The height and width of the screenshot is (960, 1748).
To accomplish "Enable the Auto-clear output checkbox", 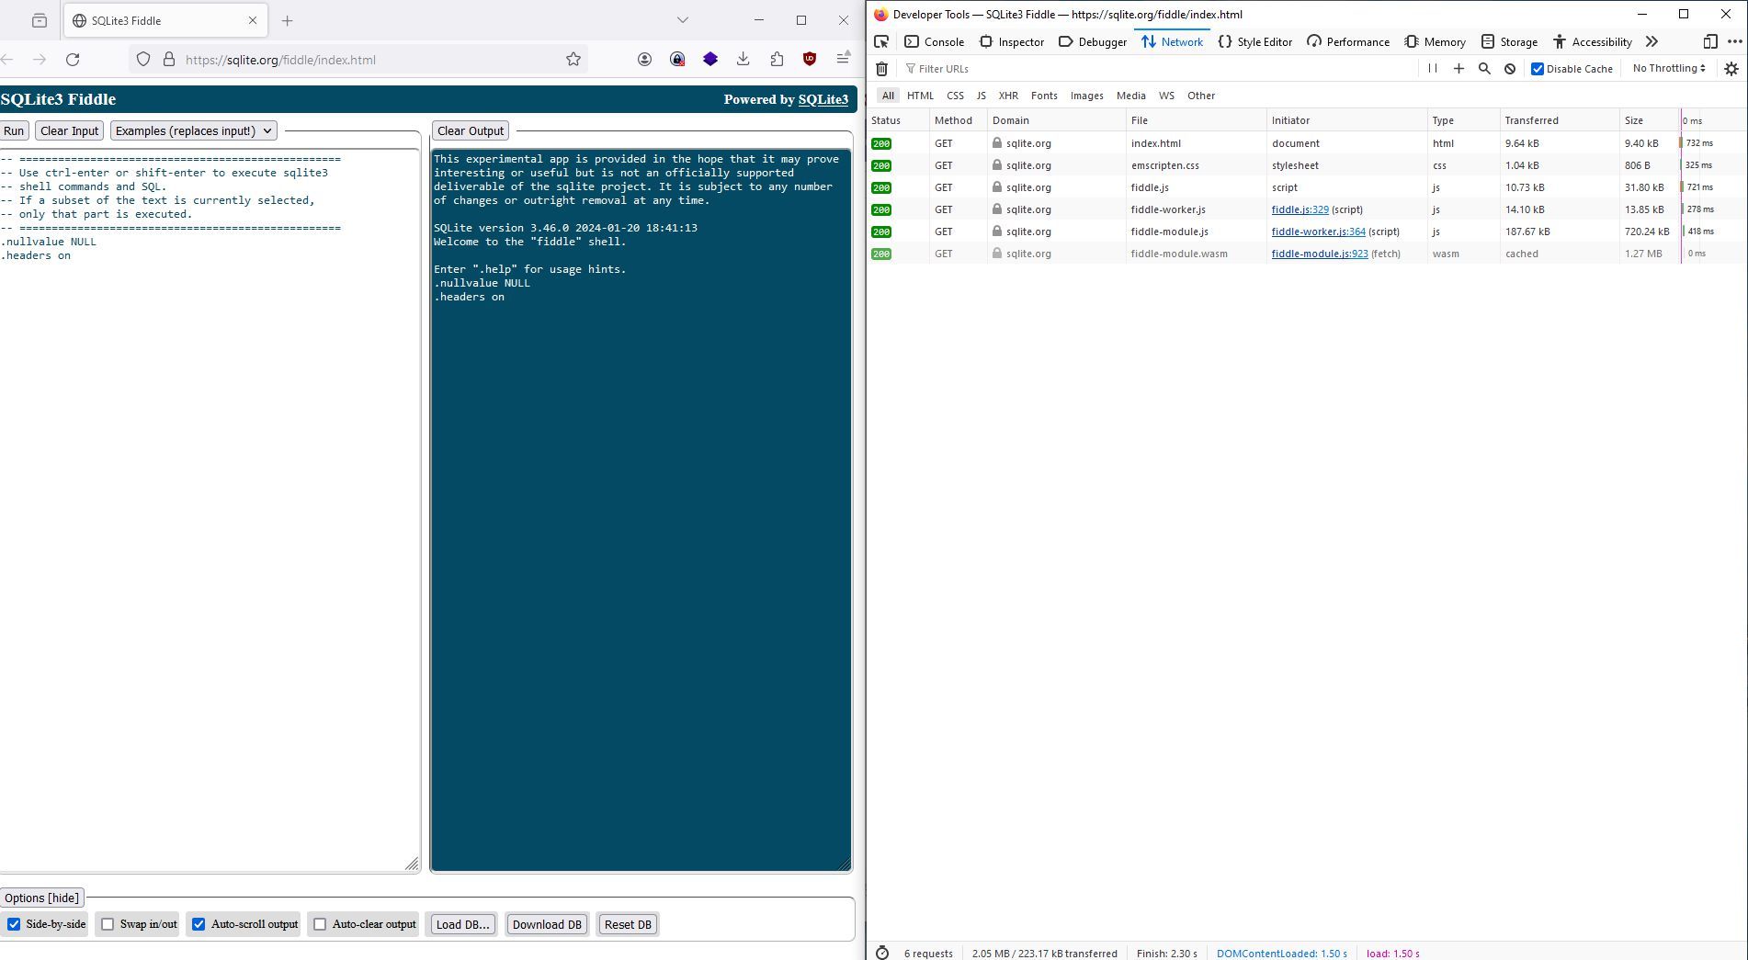I will 320,924.
